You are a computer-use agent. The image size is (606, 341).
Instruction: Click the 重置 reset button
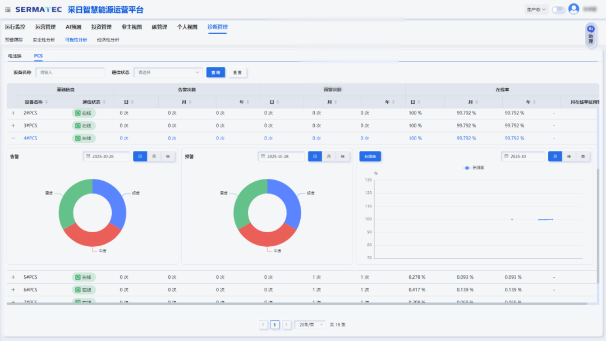(237, 72)
